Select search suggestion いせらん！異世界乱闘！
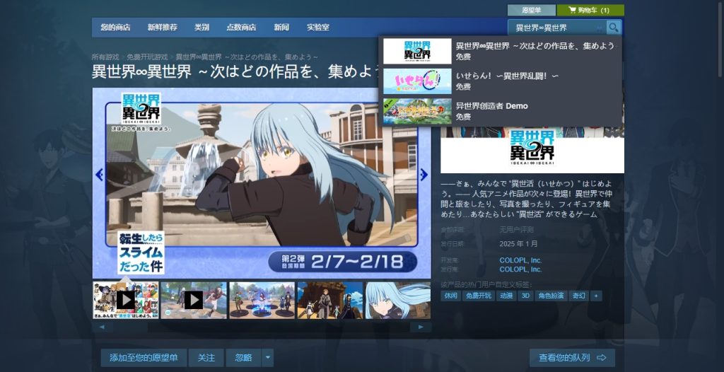Viewport: 724px width, 372px height. (500, 81)
